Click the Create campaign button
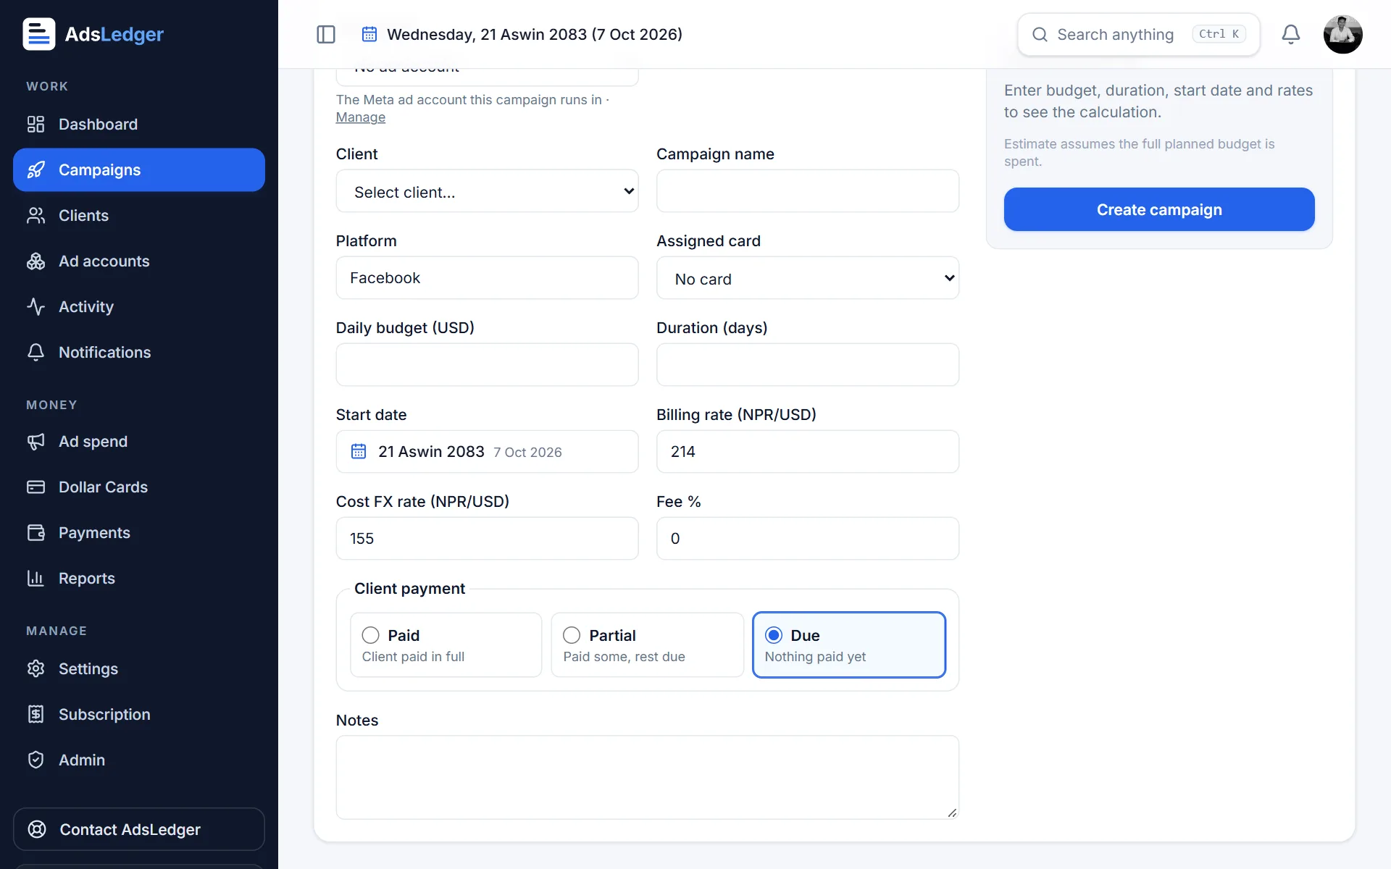 (1158, 209)
